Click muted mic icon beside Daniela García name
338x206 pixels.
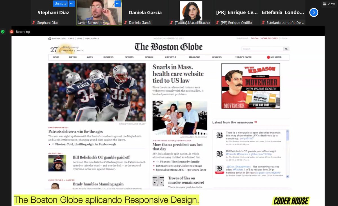126,23
